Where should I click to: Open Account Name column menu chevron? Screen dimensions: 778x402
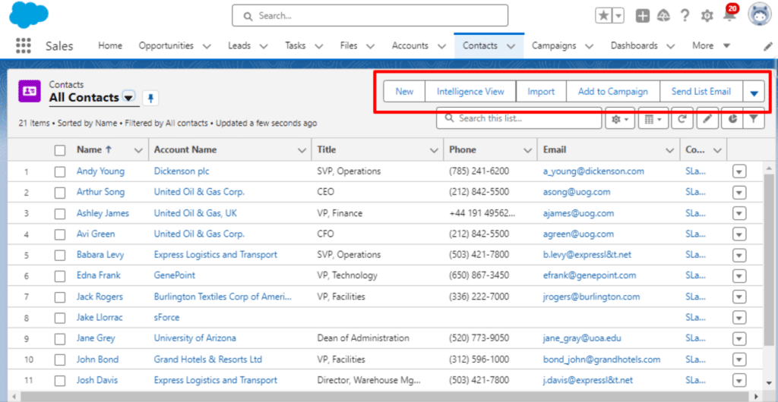(x=301, y=150)
